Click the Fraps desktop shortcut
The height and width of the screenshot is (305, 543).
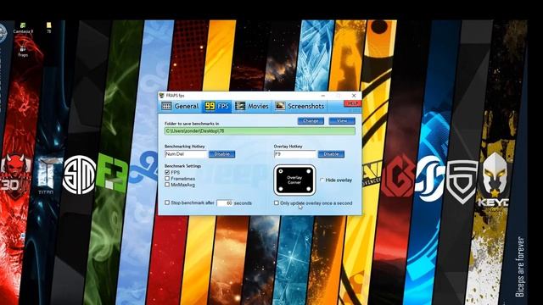23,51
